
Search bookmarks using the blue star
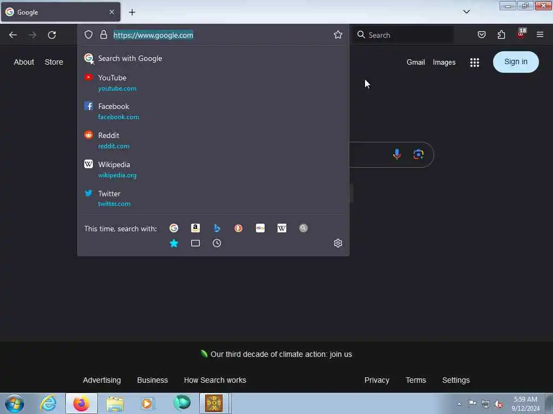174,243
